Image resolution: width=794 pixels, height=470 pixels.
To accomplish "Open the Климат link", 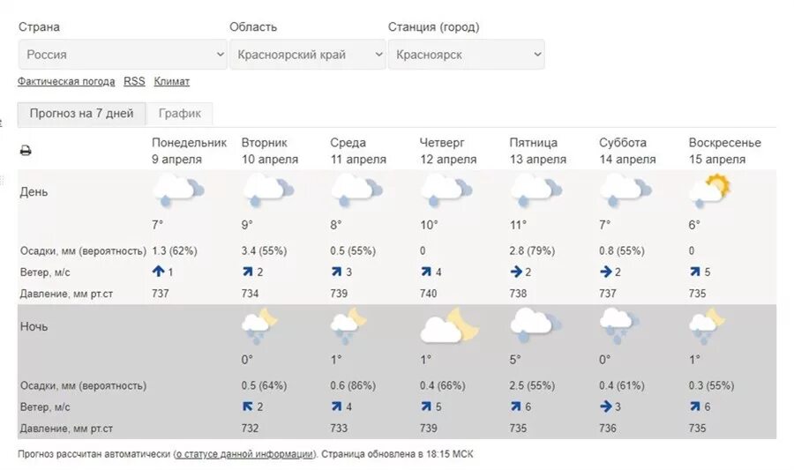I will (172, 81).
